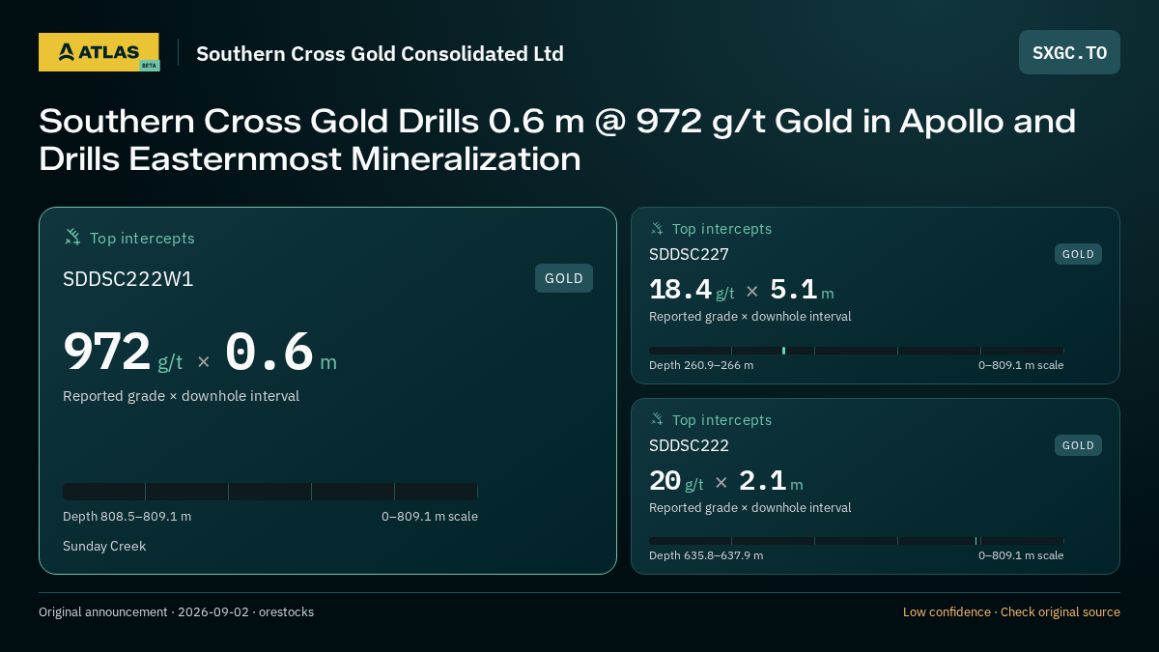
Task: Click the ATLAS beta logo
Action: point(99,52)
